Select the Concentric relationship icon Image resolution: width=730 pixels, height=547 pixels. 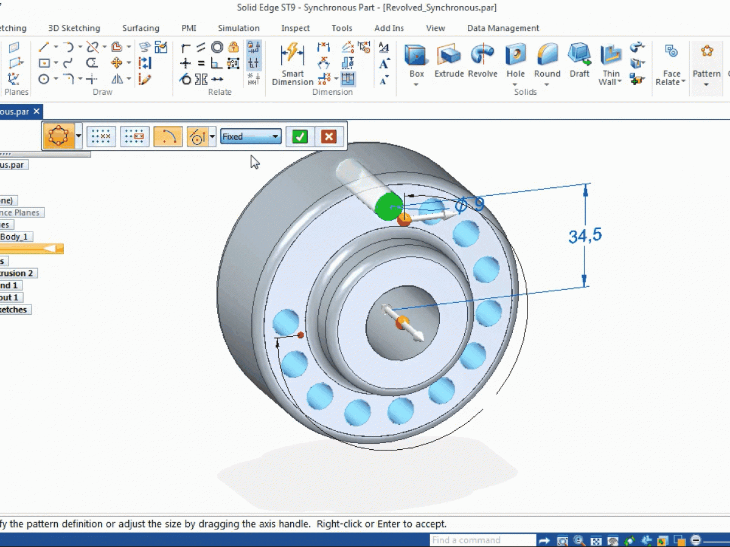[x=217, y=47]
